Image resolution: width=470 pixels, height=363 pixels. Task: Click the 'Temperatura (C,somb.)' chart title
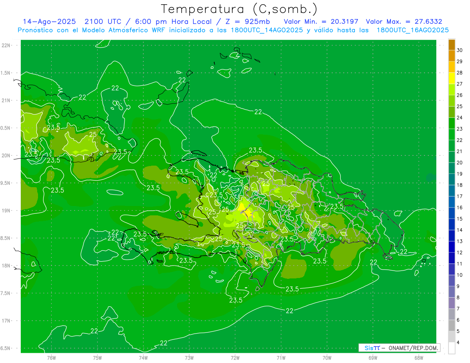[x=239, y=9]
